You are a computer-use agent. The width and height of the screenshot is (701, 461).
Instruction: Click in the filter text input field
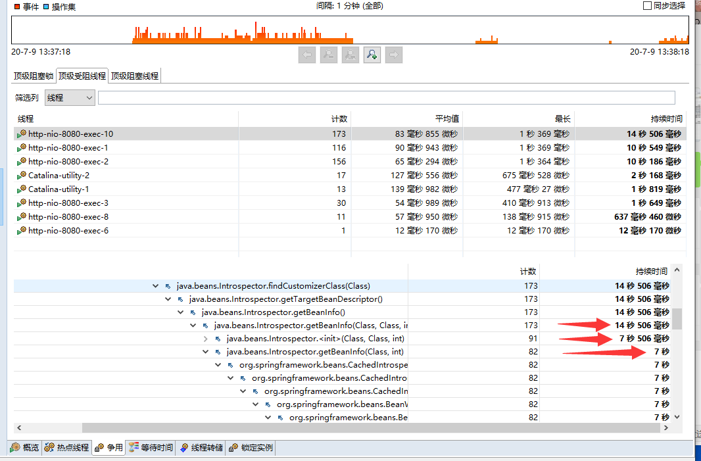pyautogui.click(x=386, y=97)
